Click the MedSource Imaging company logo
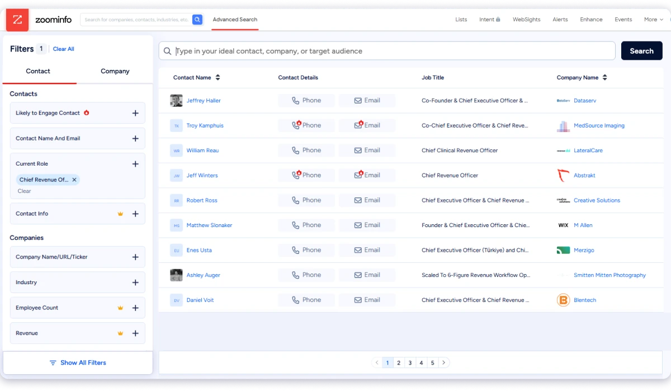This screenshot has height=391, width=671. 563,126
